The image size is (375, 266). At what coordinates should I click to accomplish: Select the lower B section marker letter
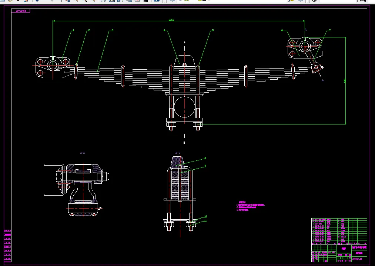[184, 143]
